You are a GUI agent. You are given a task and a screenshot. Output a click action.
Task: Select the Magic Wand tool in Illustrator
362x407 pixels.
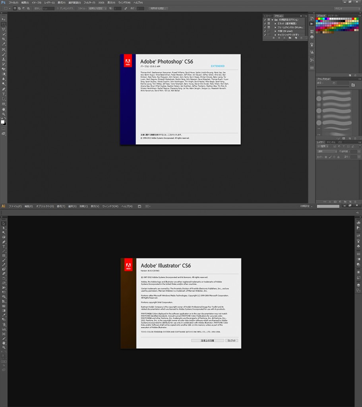click(4, 233)
